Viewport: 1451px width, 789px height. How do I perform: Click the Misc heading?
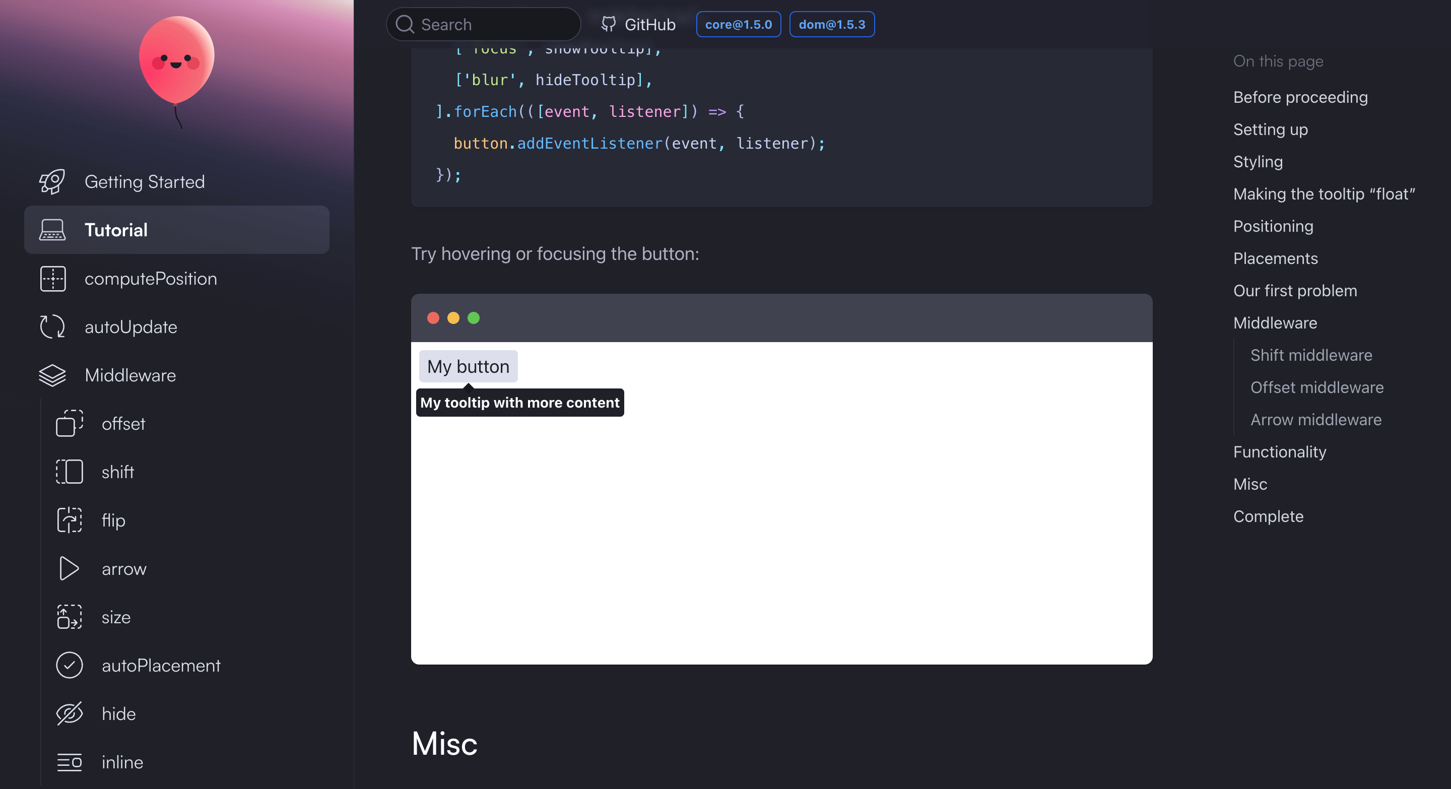(x=444, y=743)
